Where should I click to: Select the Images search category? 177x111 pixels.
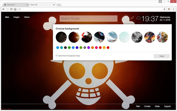tap(16, 17)
